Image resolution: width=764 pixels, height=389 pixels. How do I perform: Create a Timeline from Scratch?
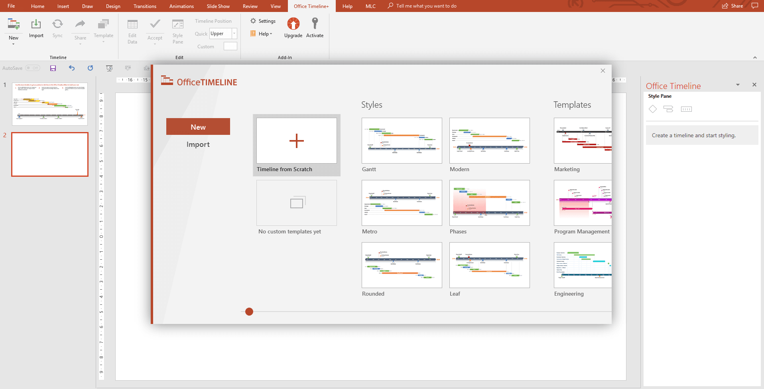click(x=296, y=140)
